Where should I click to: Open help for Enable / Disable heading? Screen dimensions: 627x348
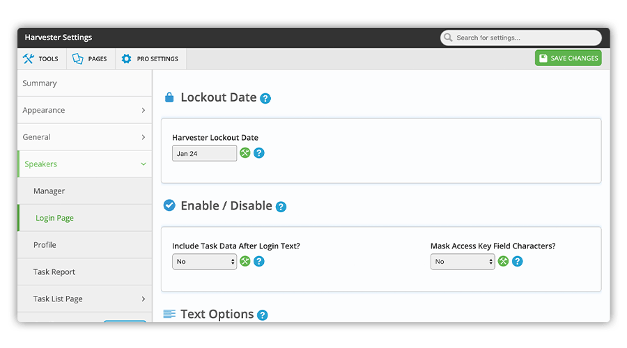[281, 207]
